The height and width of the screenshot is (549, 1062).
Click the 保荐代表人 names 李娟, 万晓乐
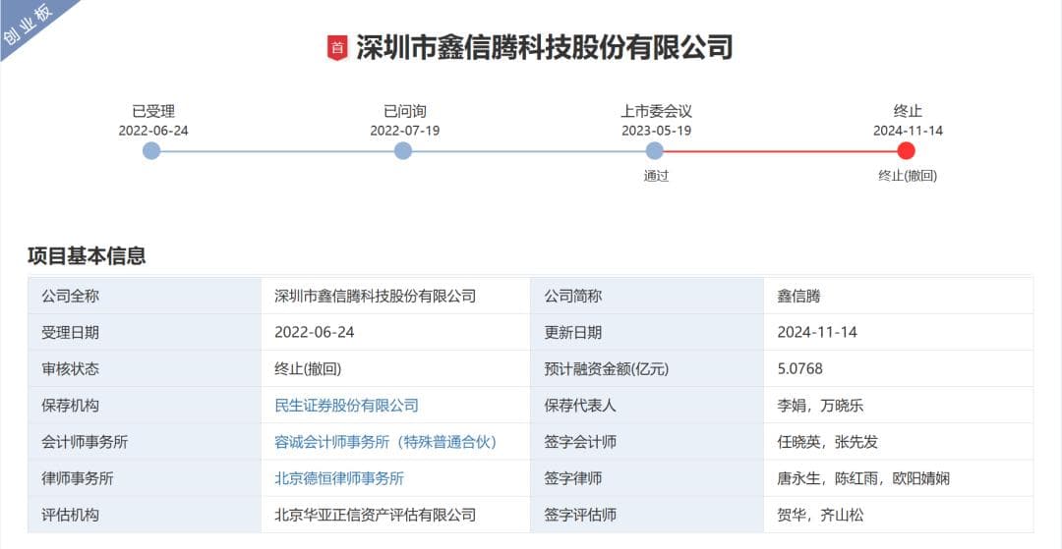pos(820,405)
